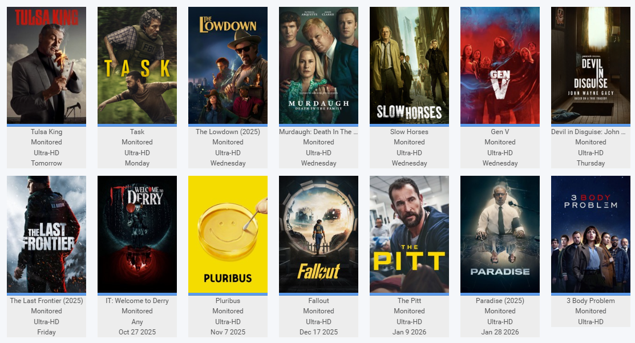This screenshot has width=635, height=343.
Task: Click the Murdaugh: Death In The Family poster
Action: tap(319, 65)
